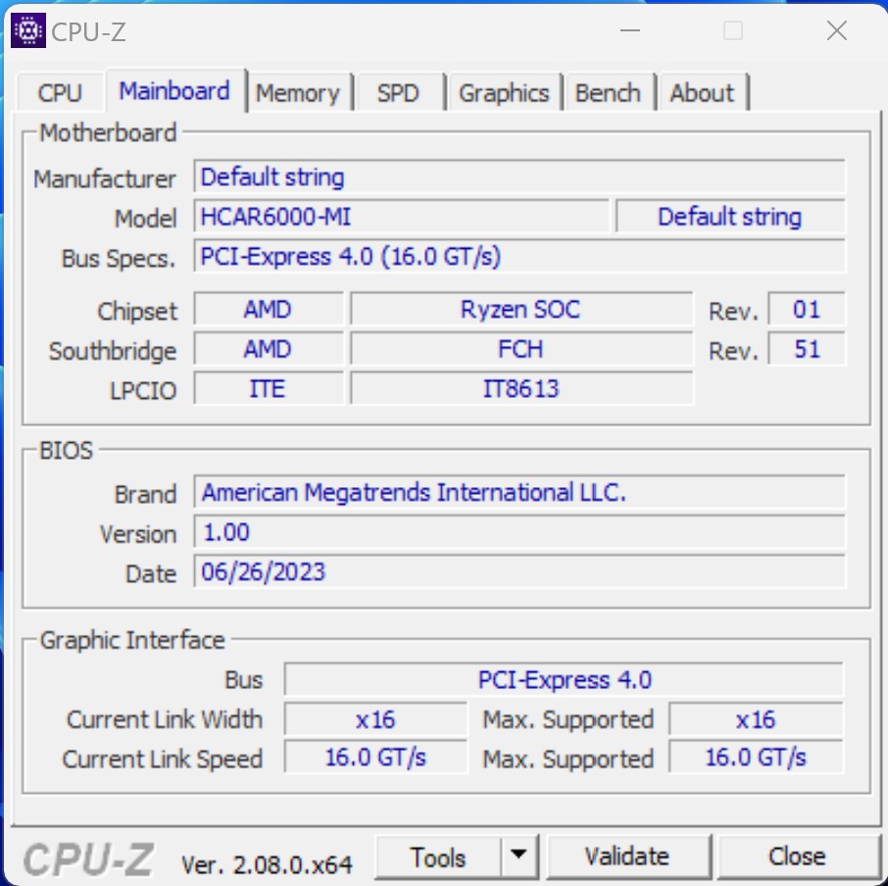Viewport: 888px width, 886px height.
Task: Click BIOS Brand American Megatrends International LLC.
Action: (x=519, y=492)
